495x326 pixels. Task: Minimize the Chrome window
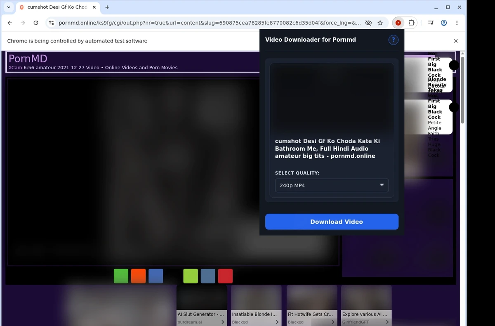point(436,7)
